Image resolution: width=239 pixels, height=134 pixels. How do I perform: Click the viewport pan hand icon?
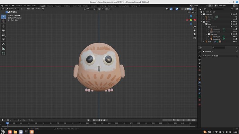(x=195, y=30)
